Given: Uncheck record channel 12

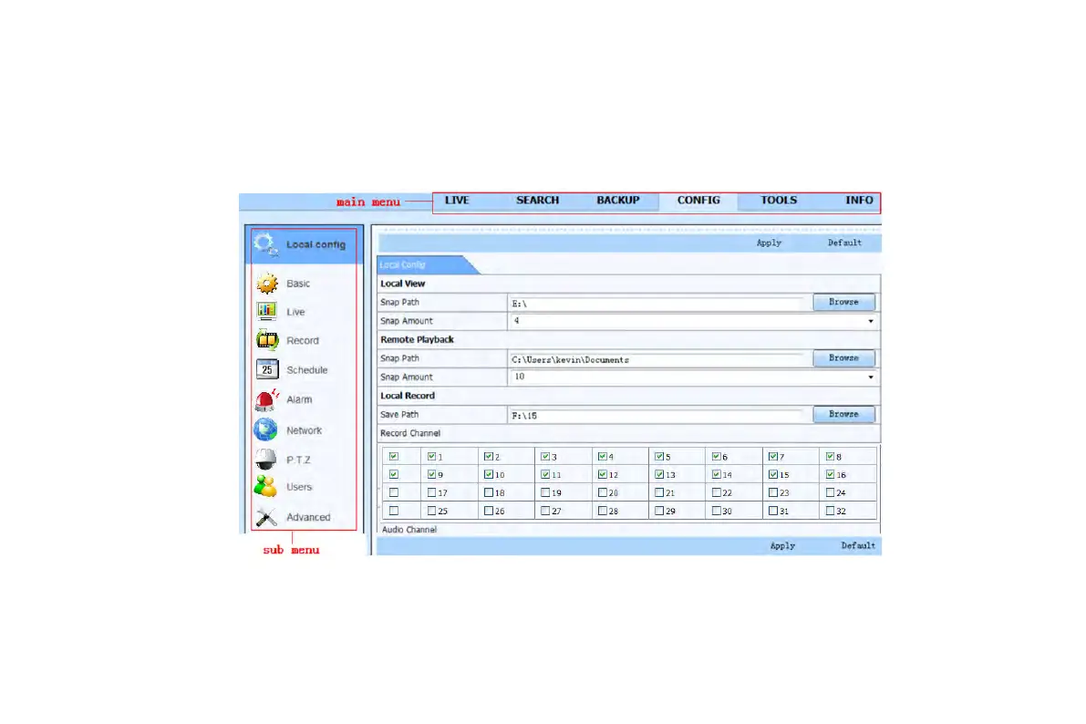Looking at the screenshot, I should click(x=603, y=474).
